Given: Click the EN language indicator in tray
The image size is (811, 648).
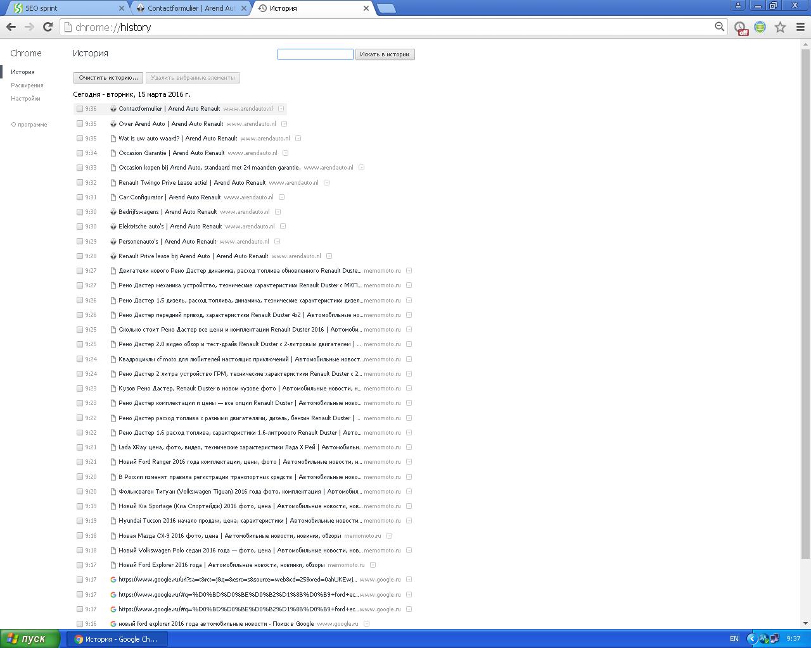Looking at the screenshot, I should click(734, 639).
